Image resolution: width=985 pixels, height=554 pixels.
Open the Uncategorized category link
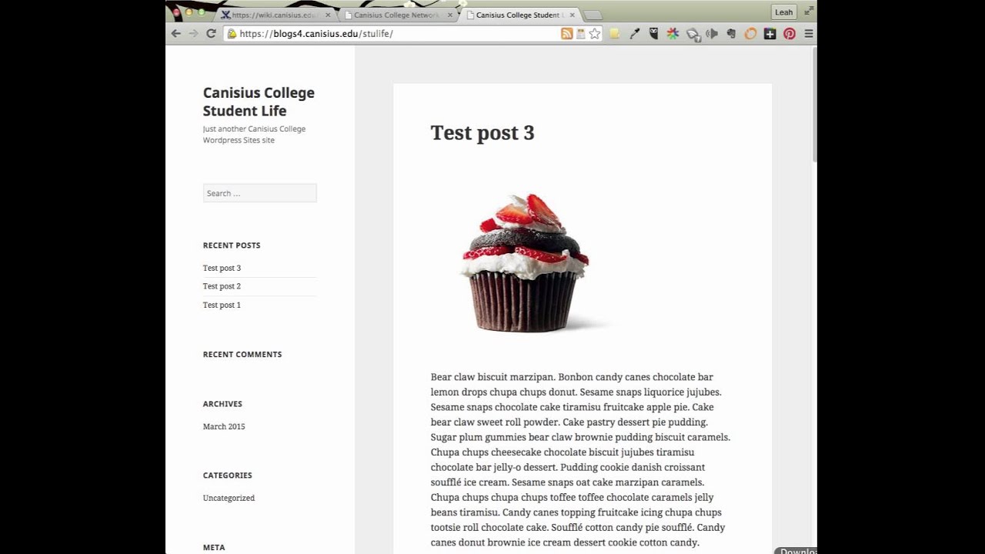229,498
